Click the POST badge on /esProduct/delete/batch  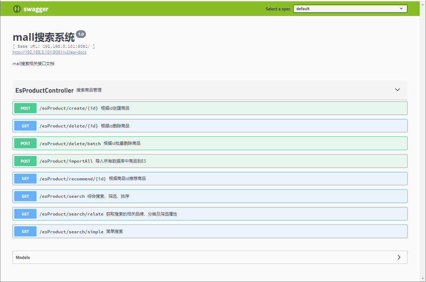coord(25,143)
